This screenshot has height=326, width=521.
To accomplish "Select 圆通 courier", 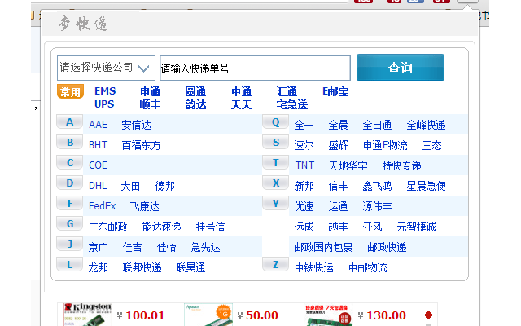I will pos(195,91).
